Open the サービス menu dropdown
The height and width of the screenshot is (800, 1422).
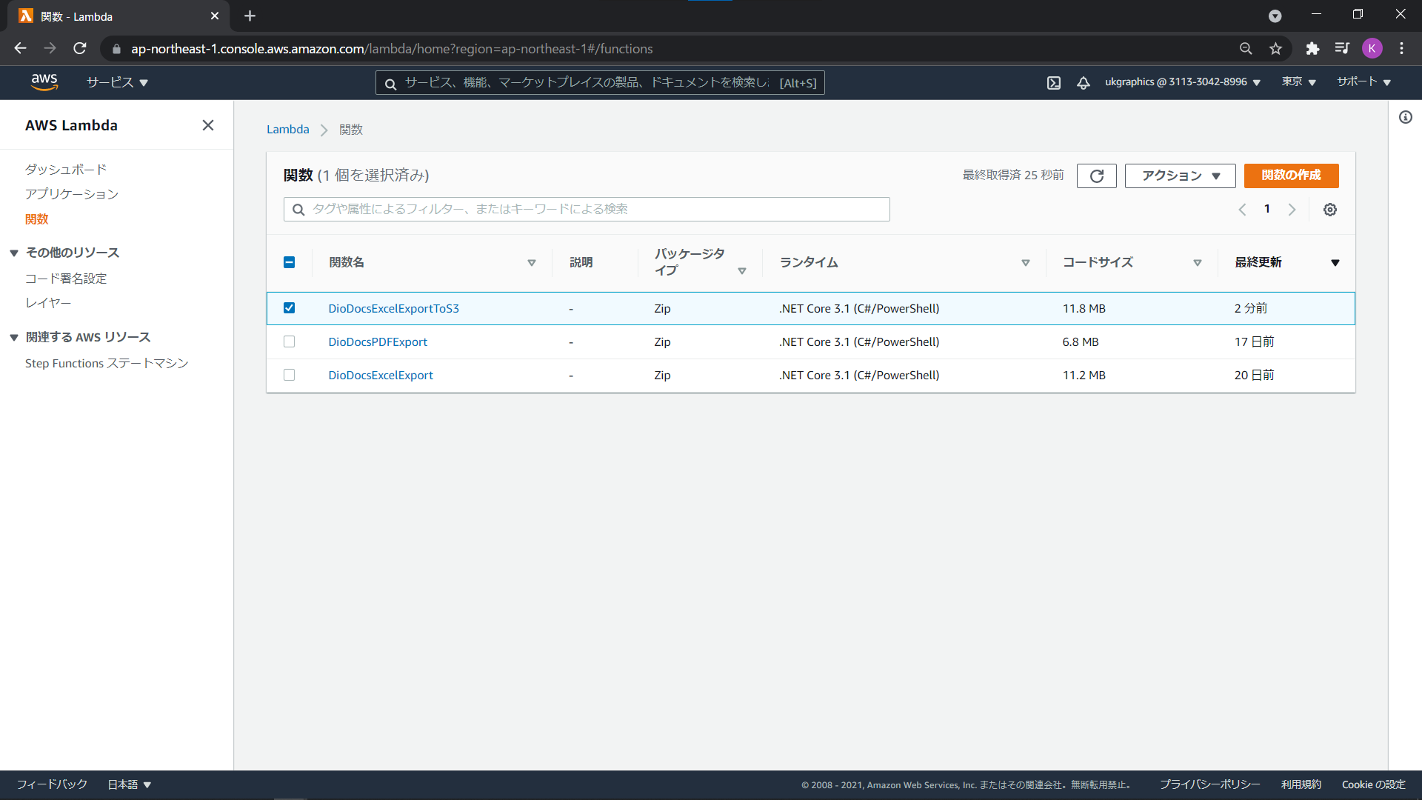click(117, 82)
